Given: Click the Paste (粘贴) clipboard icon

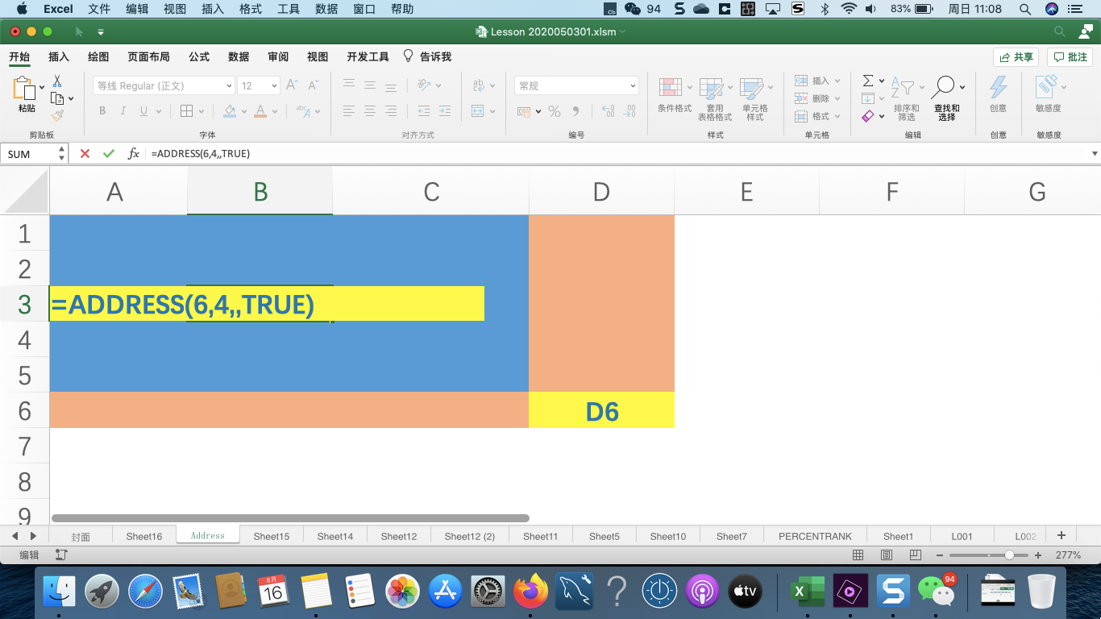Looking at the screenshot, I should (x=26, y=89).
